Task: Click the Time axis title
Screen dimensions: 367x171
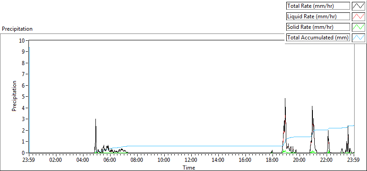Action: pyautogui.click(x=189, y=167)
